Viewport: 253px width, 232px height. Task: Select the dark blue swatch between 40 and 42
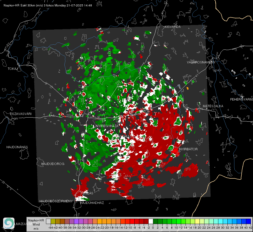(249, 221)
